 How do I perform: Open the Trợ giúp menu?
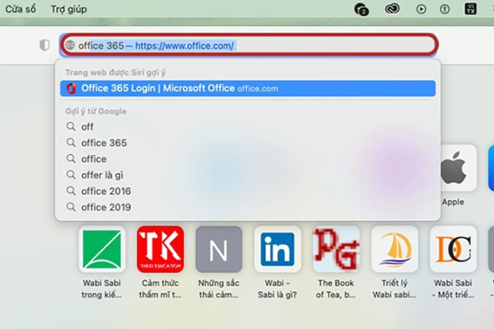pos(69,9)
